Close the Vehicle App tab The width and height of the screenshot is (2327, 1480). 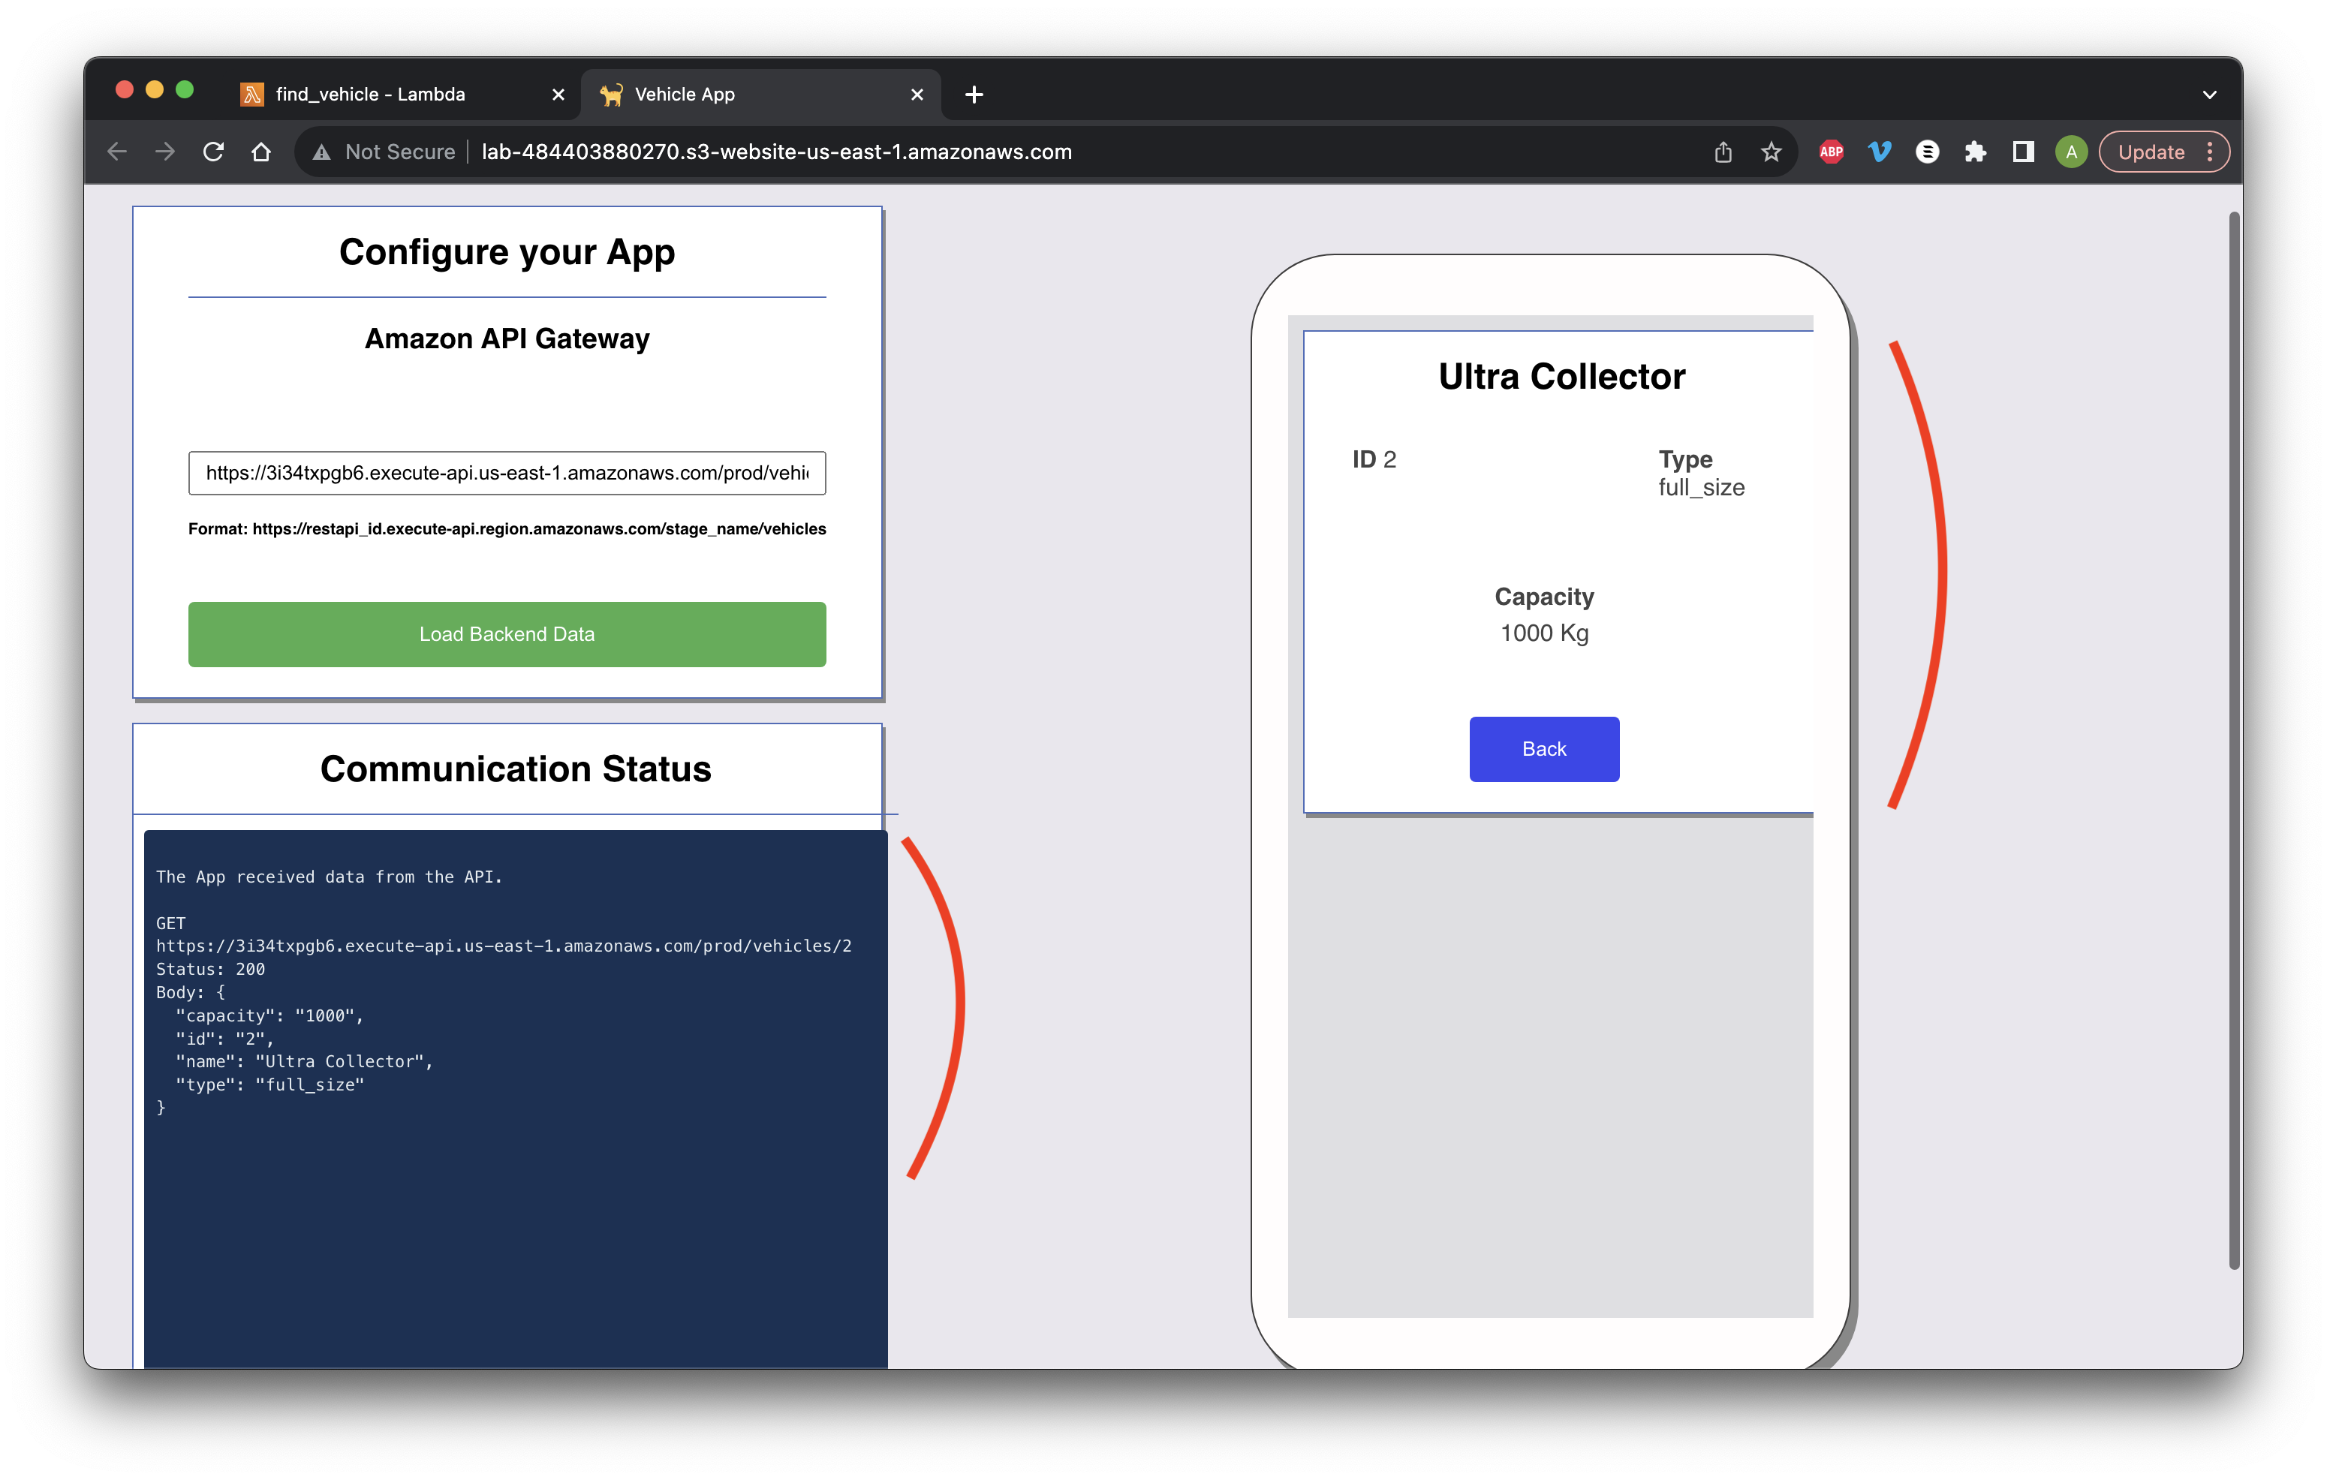coord(917,95)
